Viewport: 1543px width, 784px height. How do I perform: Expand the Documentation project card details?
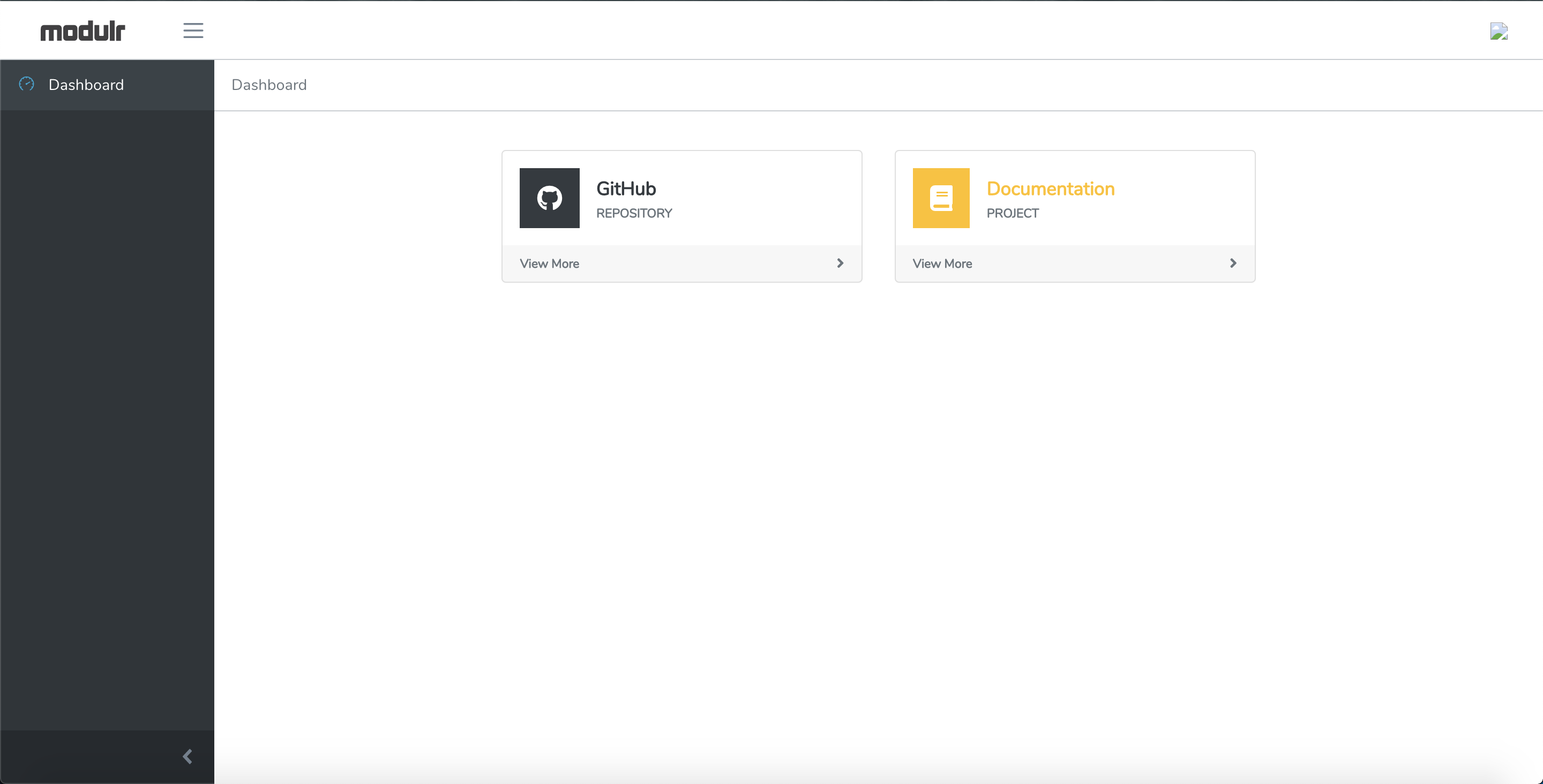click(942, 263)
